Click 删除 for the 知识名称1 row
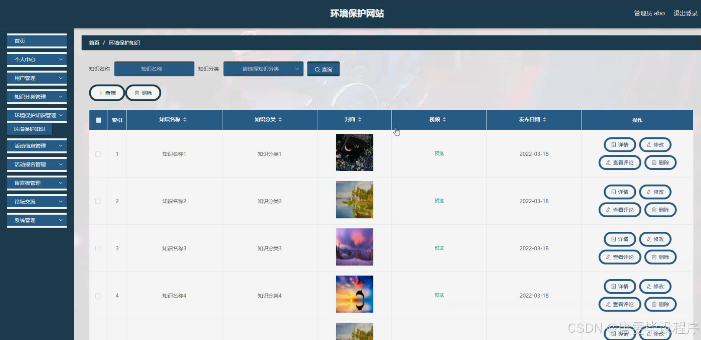The height and width of the screenshot is (340, 701). point(661,162)
